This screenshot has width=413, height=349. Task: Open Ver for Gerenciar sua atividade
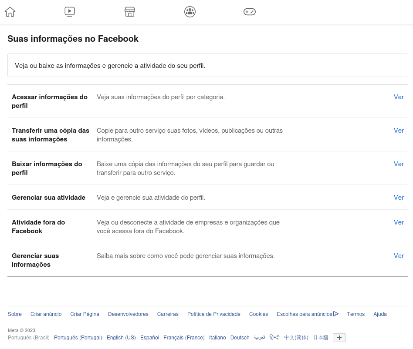coord(399,198)
